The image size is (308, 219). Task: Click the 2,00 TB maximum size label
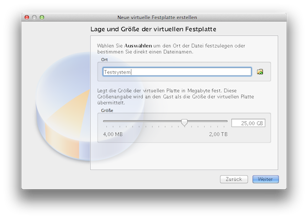point(218,134)
